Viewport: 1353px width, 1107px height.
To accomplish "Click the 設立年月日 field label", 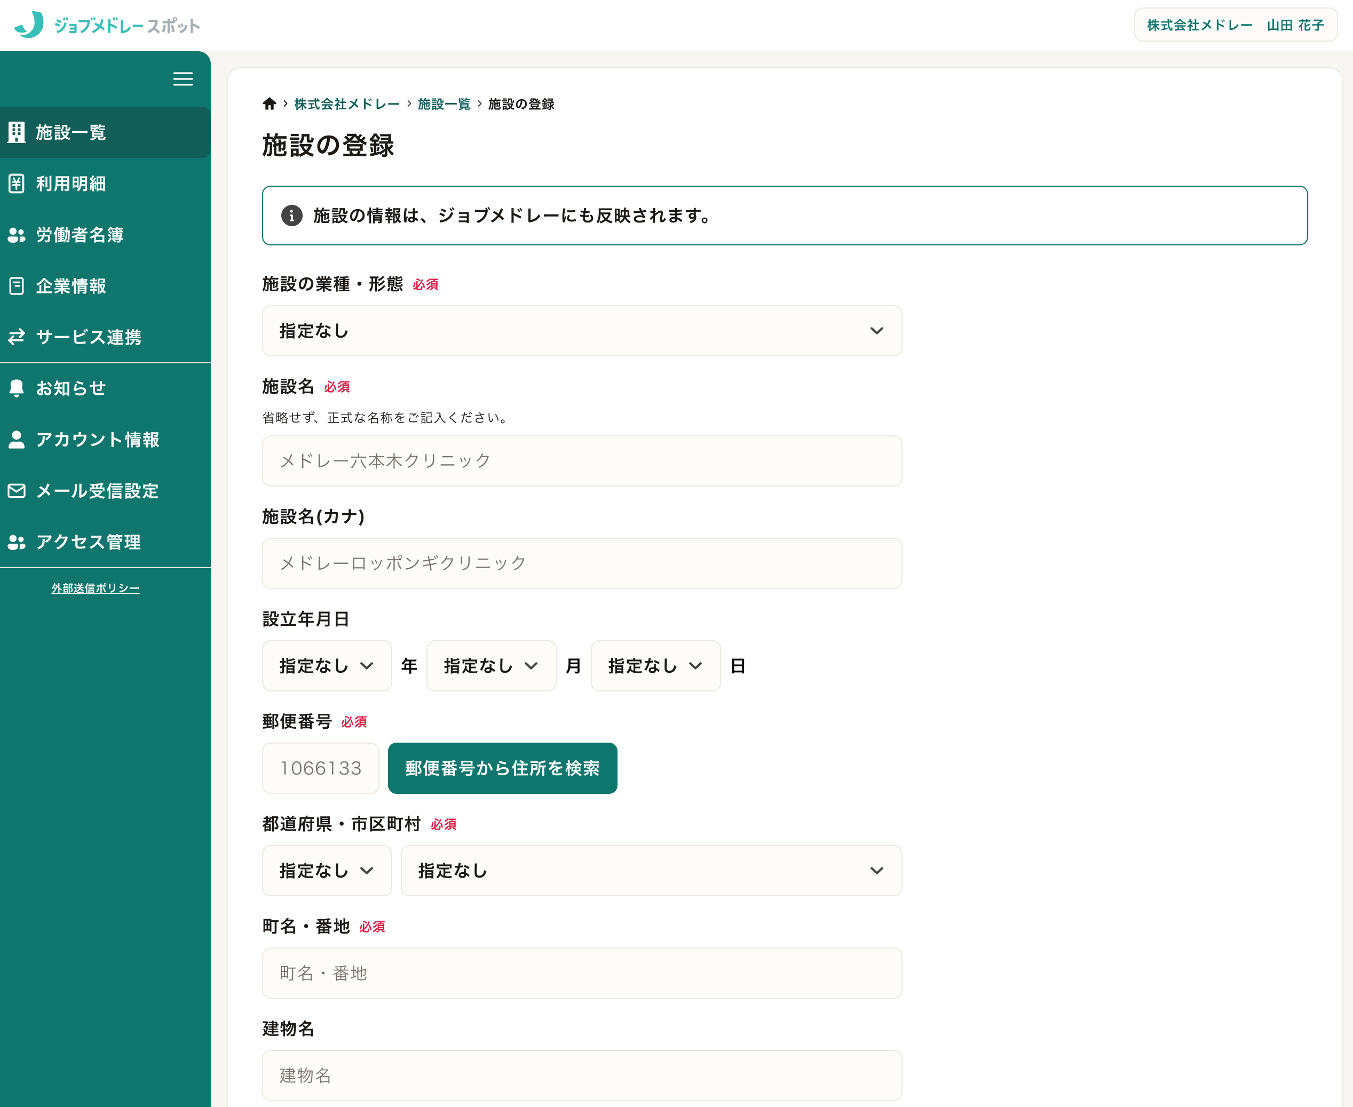I will click(305, 619).
